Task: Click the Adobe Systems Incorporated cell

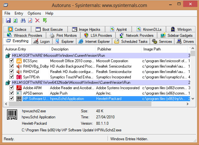Action: [x=118, y=88]
